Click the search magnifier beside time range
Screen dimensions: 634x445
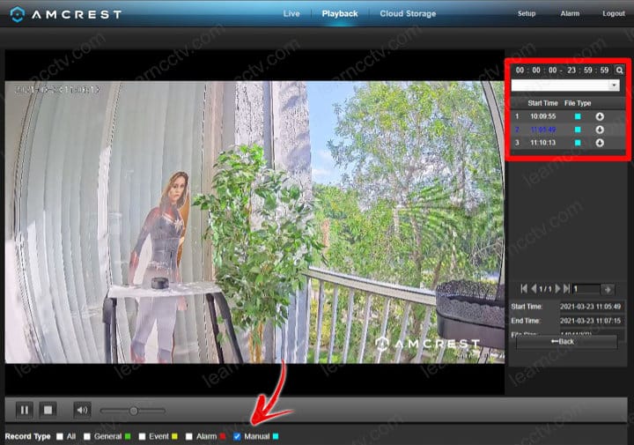tap(619, 70)
